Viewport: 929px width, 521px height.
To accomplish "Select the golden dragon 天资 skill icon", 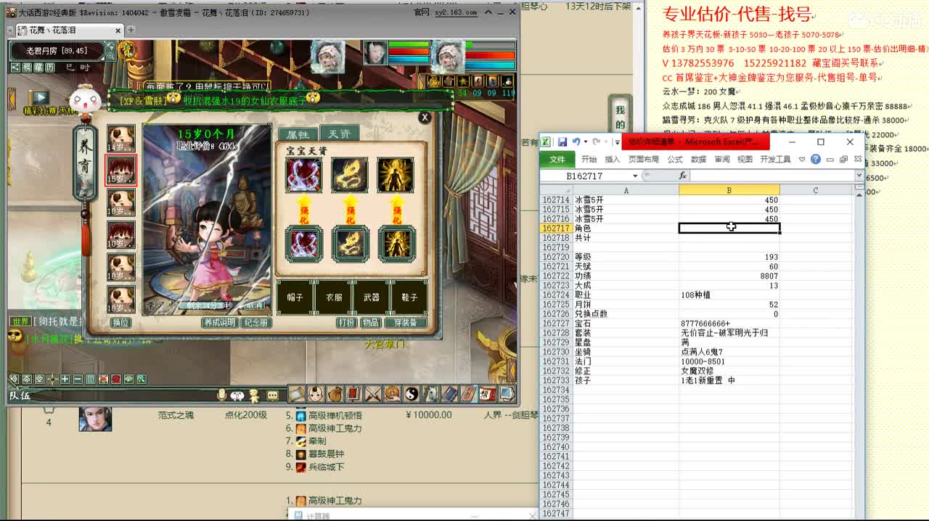I will point(350,175).
